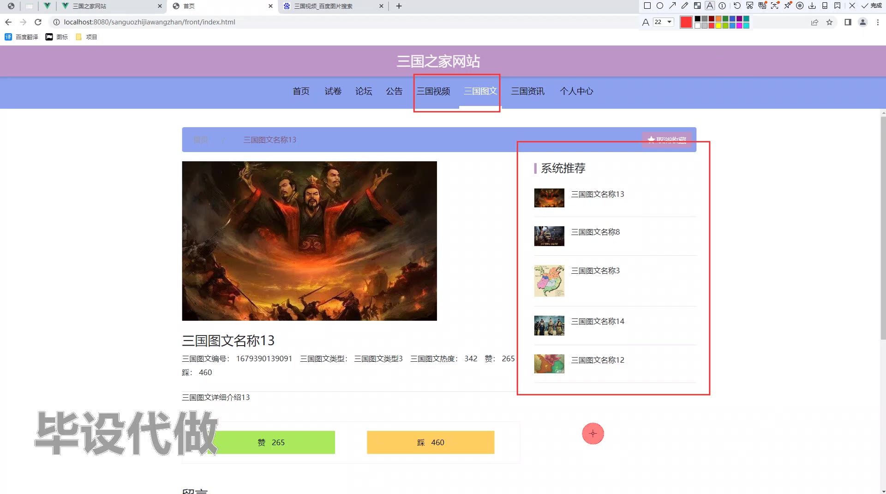Pick the purple color swatch

click(739, 19)
